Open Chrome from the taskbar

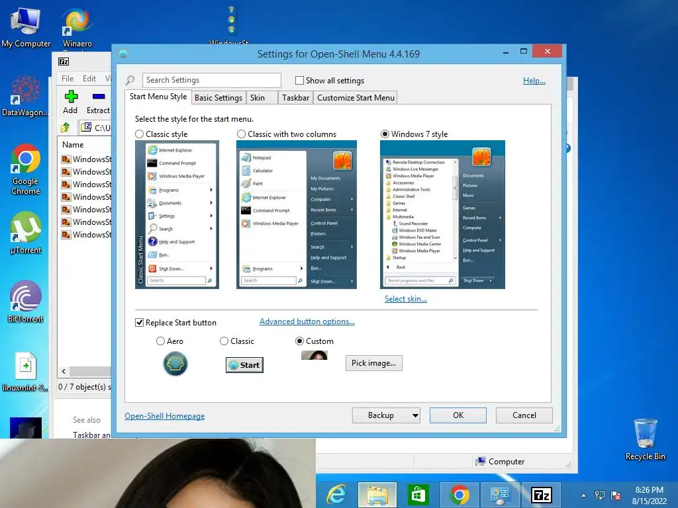460,495
